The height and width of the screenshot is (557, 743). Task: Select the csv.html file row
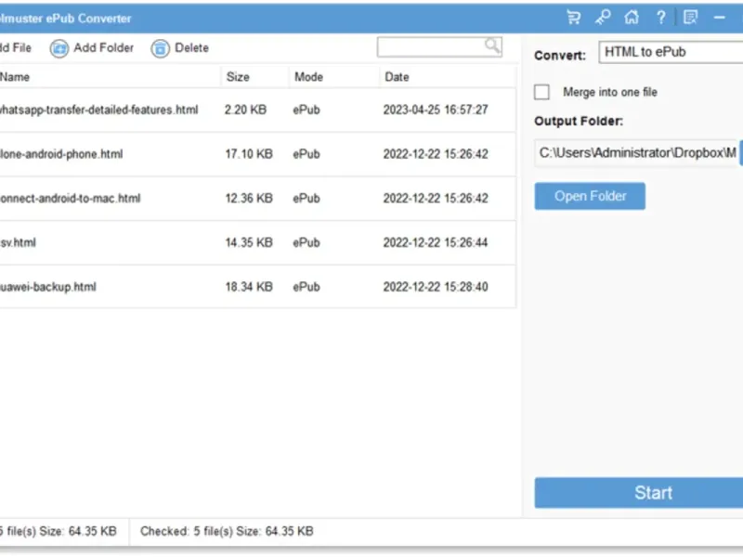(x=258, y=242)
